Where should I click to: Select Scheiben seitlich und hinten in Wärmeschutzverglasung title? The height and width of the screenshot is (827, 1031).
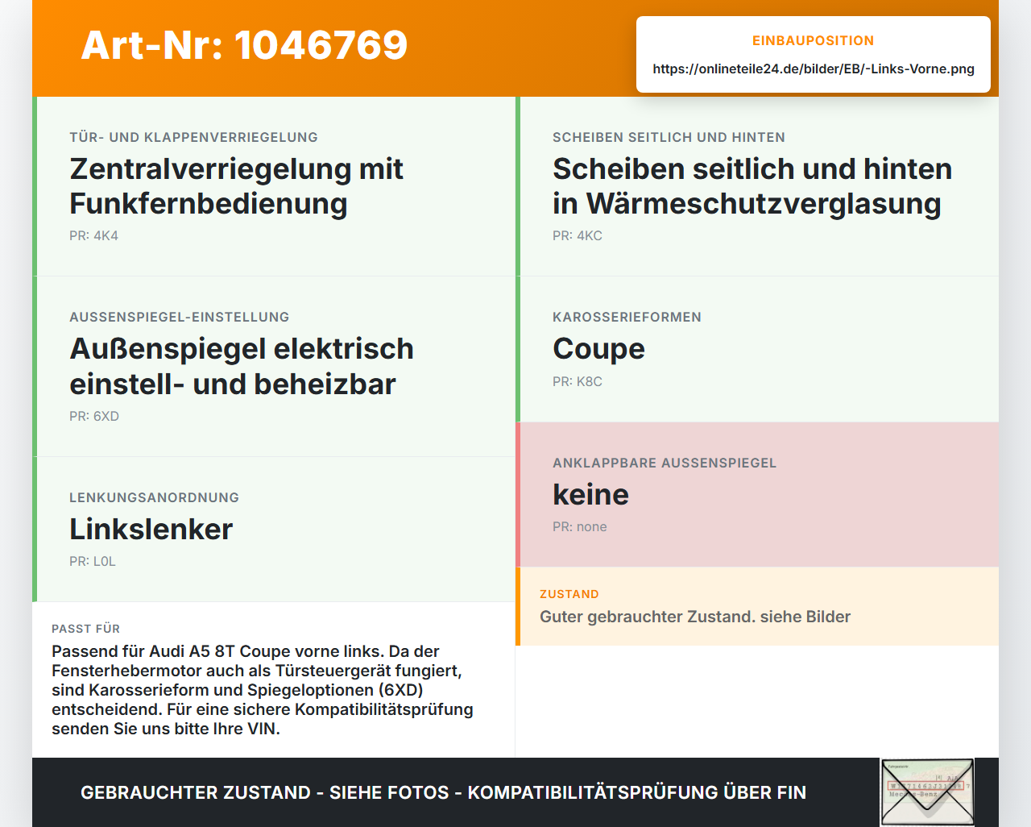coord(752,186)
